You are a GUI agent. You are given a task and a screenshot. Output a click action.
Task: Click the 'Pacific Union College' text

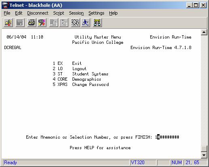(x=98, y=42)
